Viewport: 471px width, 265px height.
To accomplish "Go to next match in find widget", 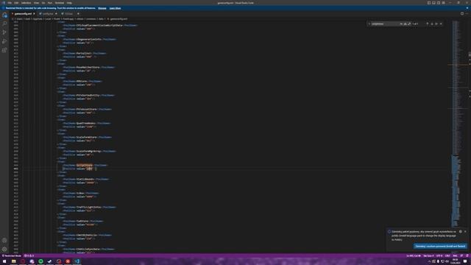I will pos(432,24).
